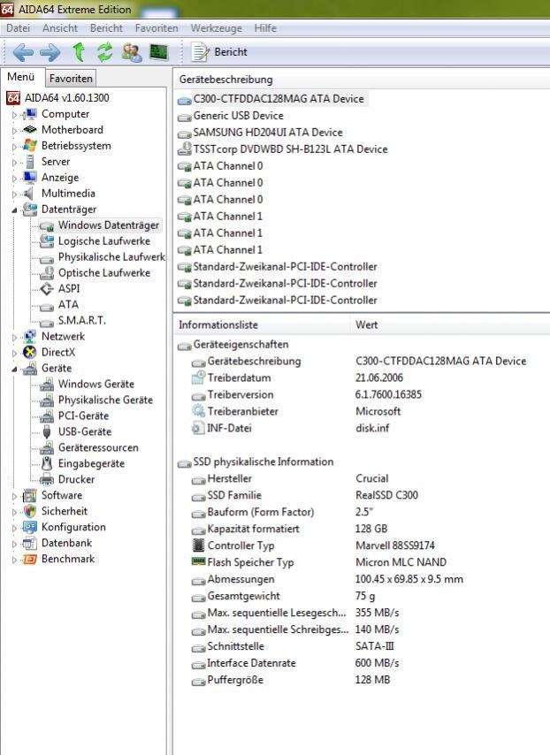Open the Ansicht menu

[60, 28]
